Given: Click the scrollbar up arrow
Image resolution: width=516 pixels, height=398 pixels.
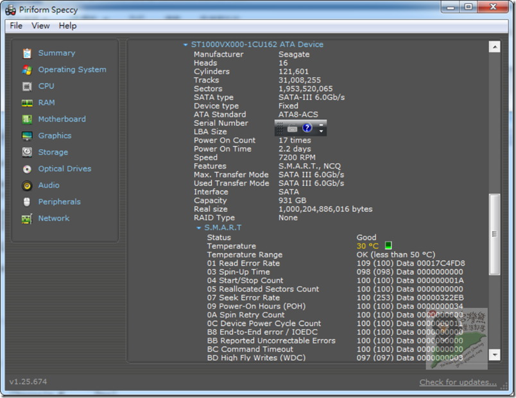Looking at the screenshot, I should tap(495, 47).
